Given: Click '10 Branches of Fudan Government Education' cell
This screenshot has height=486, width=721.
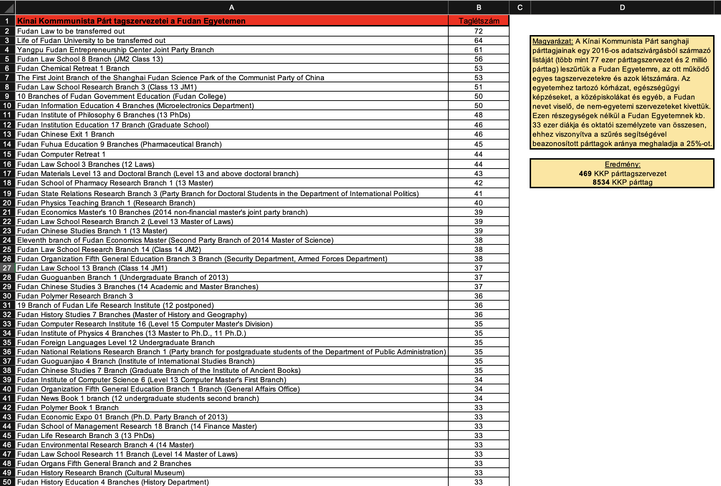Looking at the screenshot, I should pos(232,96).
